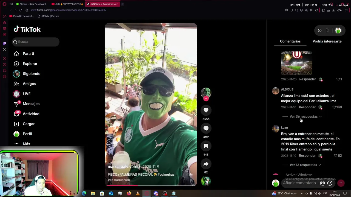Open the compass icon in top-right header
Viewport: 351px width, 197px height.
pyautogui.click(x=320, y=31)
